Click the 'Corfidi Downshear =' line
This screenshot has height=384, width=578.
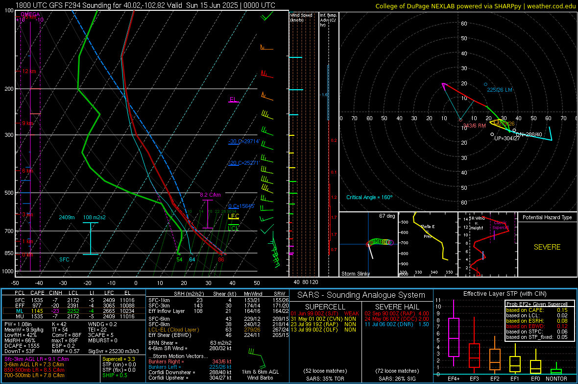[x=190, y=372]
